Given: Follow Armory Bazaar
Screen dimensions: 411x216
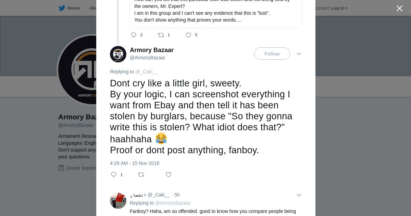Looking at the screenshot, I should click(272, 54).
